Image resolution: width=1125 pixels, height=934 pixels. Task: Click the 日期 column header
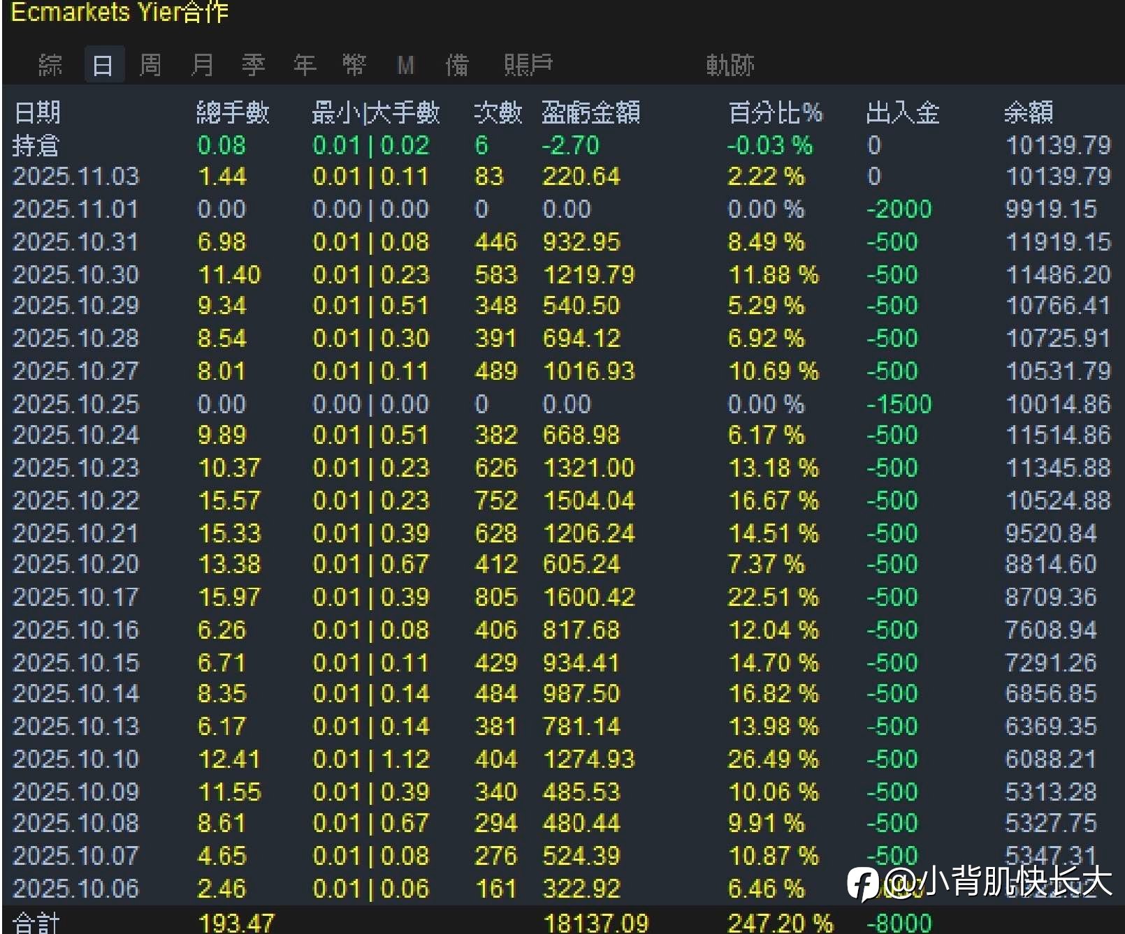[37, 112]
